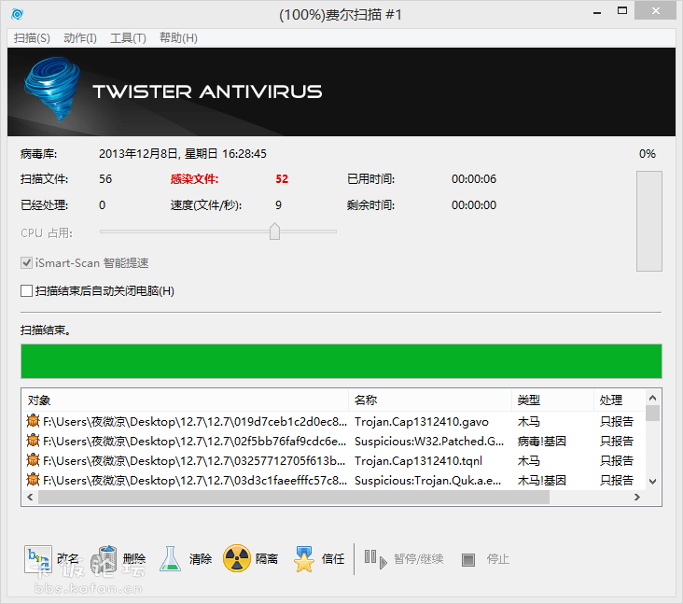Click the stop (停止) square icon
Image resolution: width=683 pixels, height=604 pixels.
tap(468, 559)
